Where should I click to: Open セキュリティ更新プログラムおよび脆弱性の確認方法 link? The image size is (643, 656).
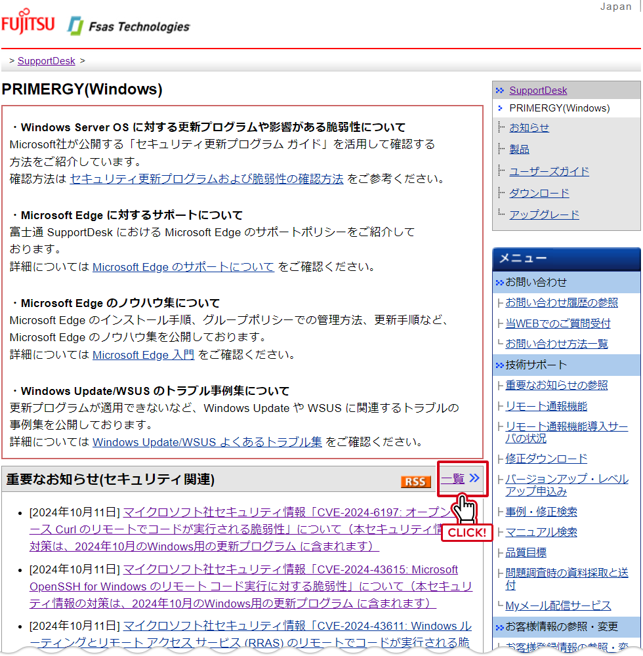207,179
